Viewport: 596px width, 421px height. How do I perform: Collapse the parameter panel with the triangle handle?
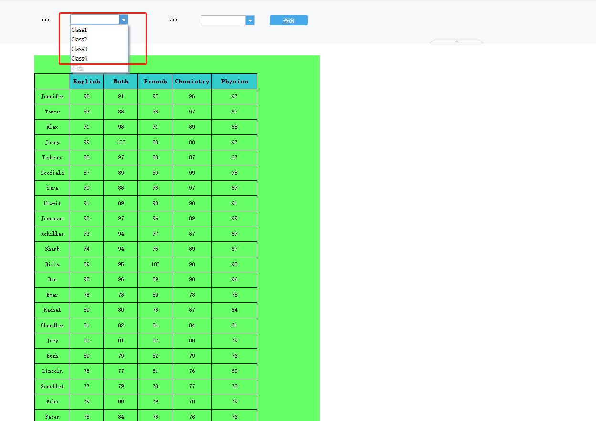(457, 41)
